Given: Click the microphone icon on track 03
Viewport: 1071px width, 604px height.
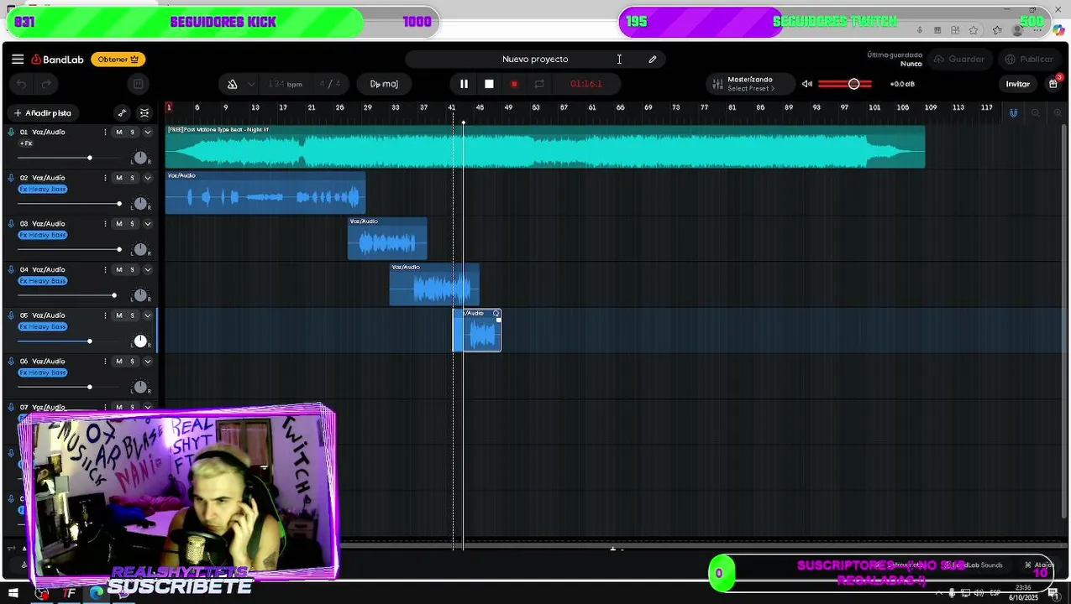Looking at the screenshot, I should click(x=11, y=223).
